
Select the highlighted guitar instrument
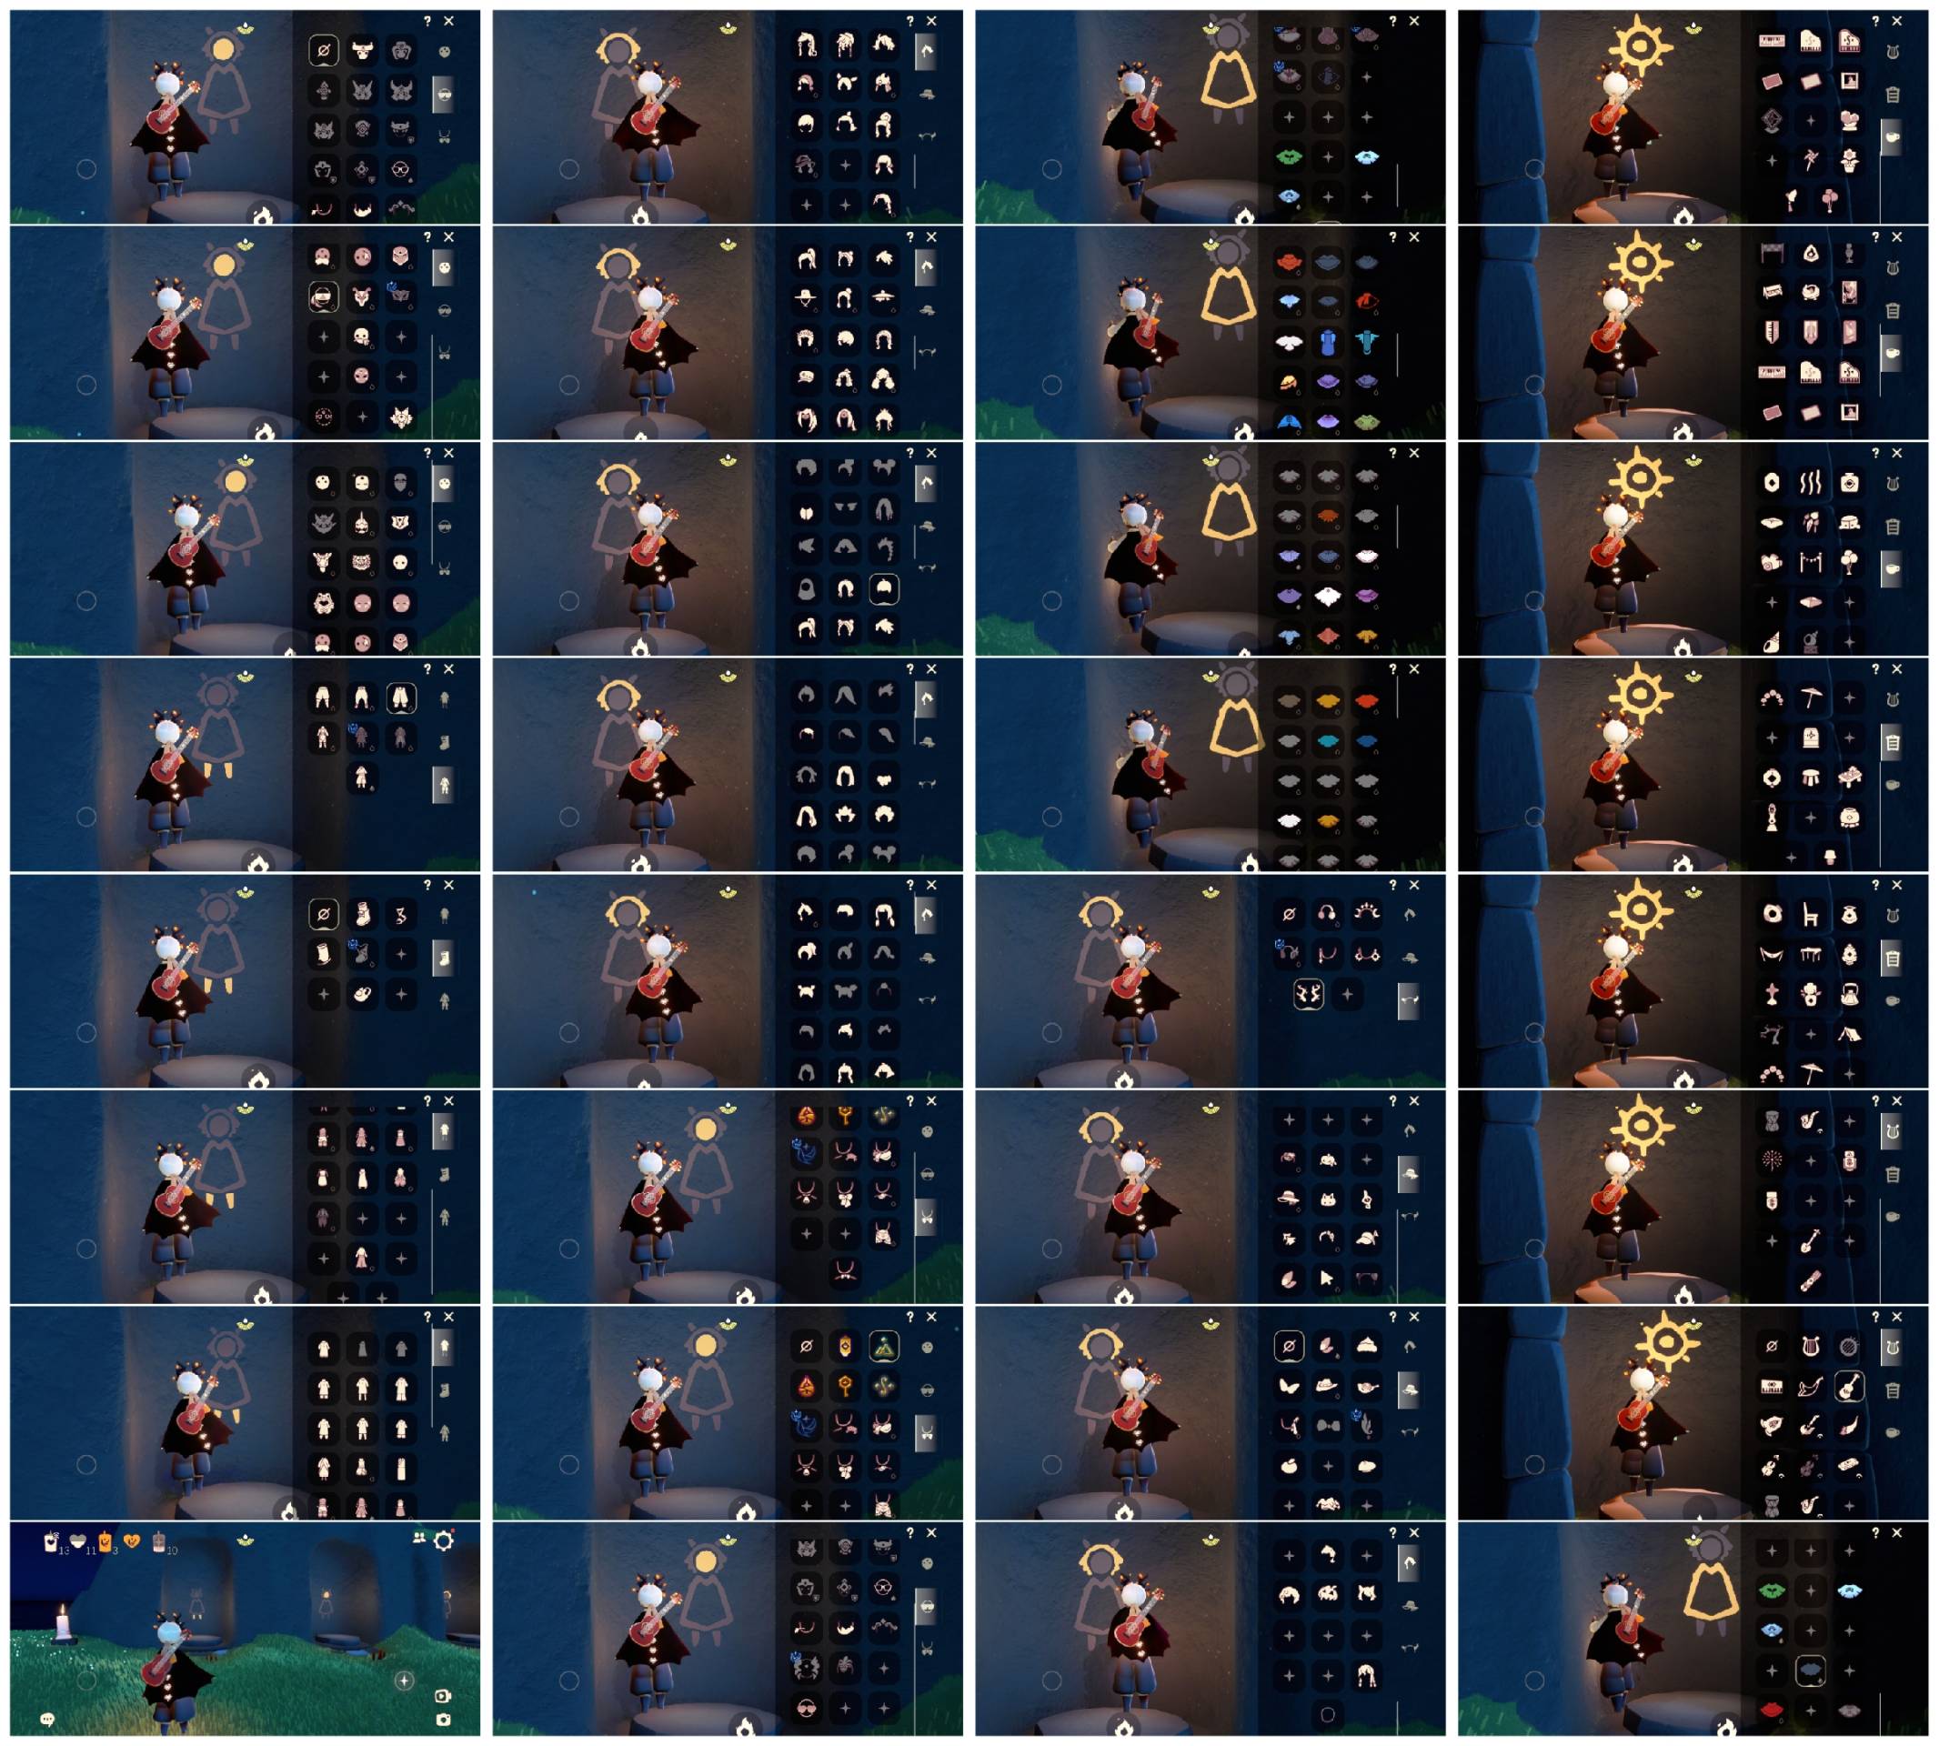[1849, 1386]
